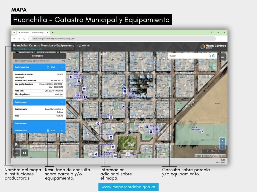
Task: Expand the second Equipamiento section
Action: coord(62,124)
